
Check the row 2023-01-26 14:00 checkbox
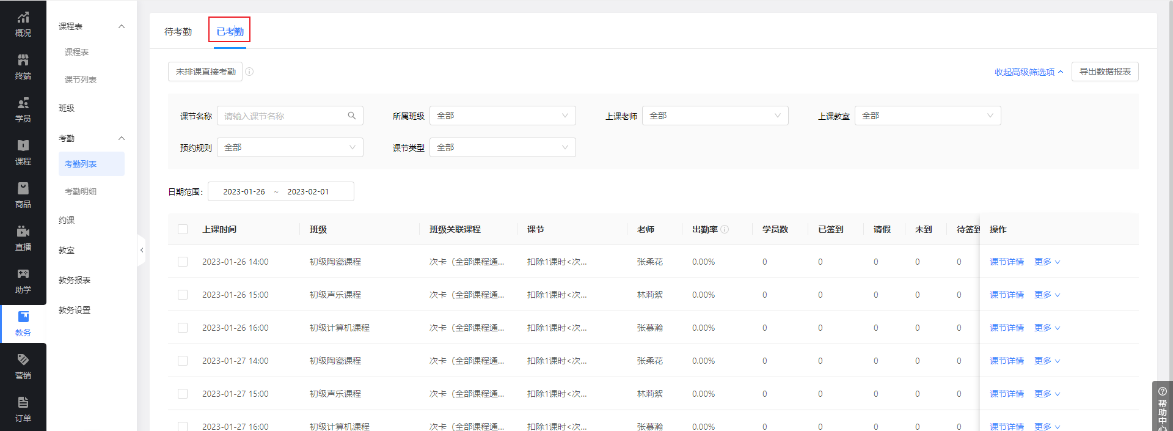[183, 262]
